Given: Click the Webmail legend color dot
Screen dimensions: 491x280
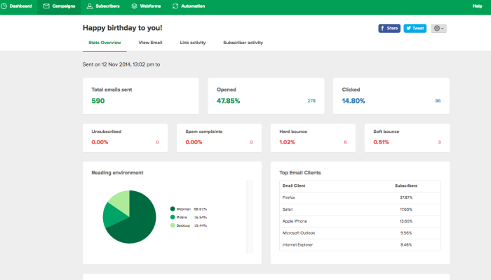Looking at the screenshot, I should coord(173,209).
